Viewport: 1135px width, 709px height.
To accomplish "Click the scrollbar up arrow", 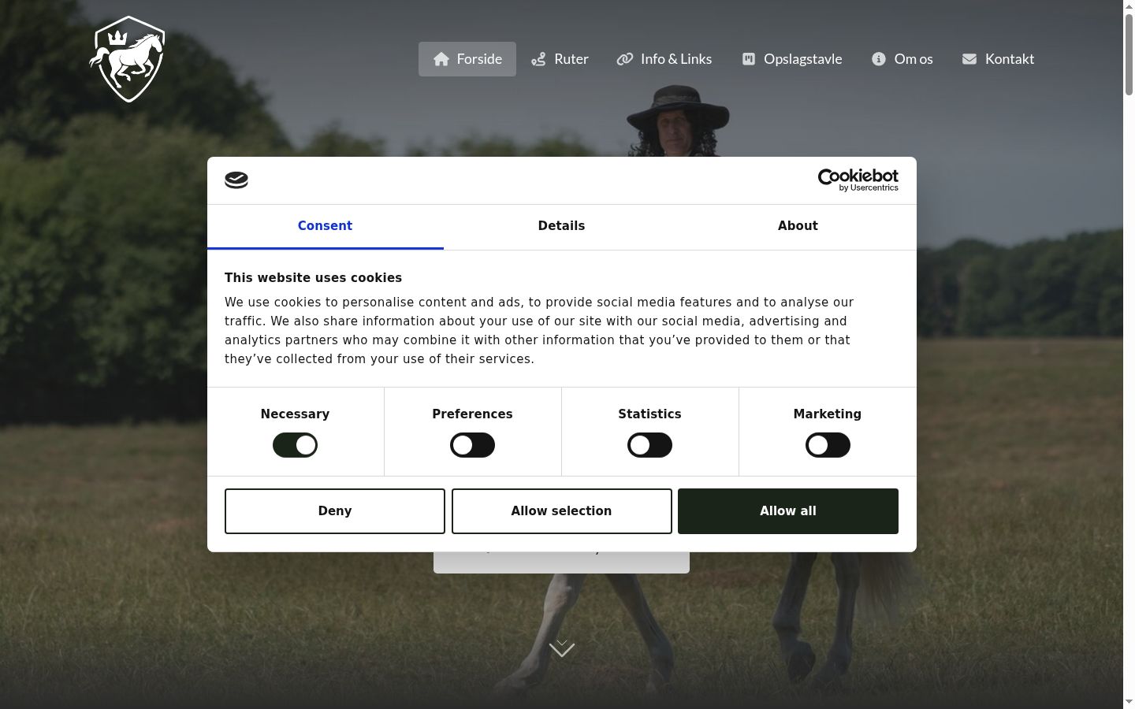I will [1129, 6].
